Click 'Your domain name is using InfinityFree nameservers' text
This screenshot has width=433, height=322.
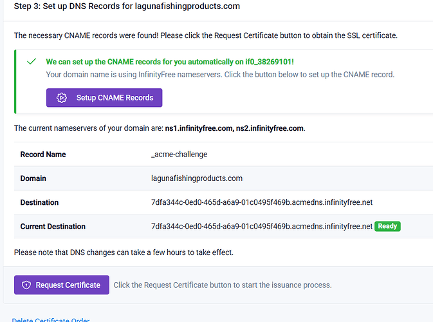tap(220, 75)
